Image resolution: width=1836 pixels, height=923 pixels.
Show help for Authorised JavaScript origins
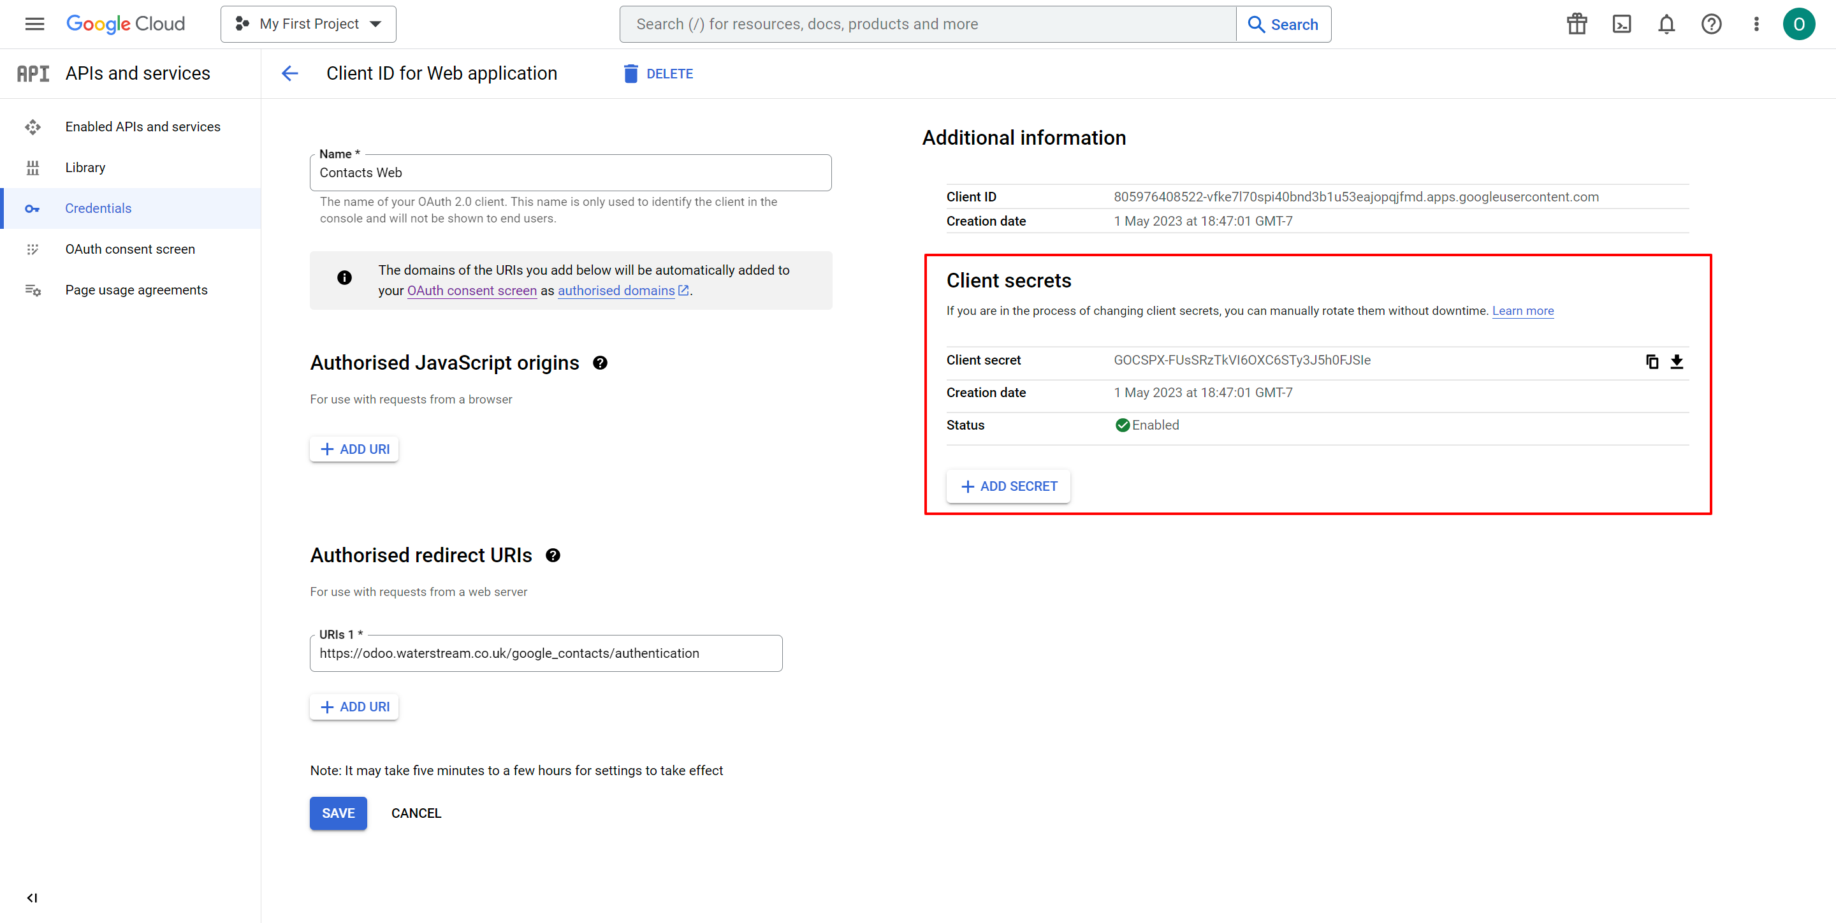pyautogui.click(x=600, y=363)
